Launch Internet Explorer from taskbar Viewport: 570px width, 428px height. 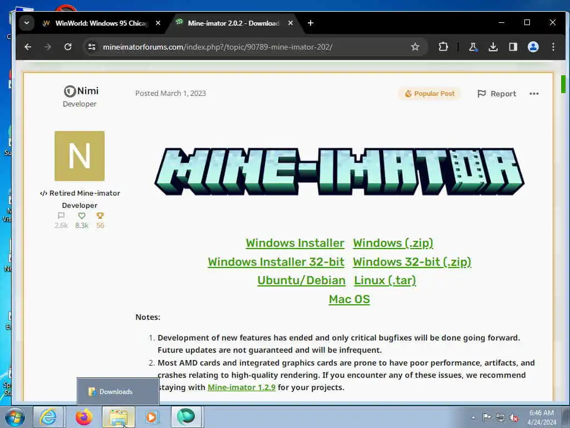point(48,417)
